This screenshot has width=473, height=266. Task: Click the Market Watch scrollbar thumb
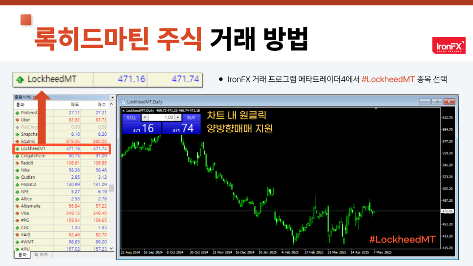click(111, 188)
